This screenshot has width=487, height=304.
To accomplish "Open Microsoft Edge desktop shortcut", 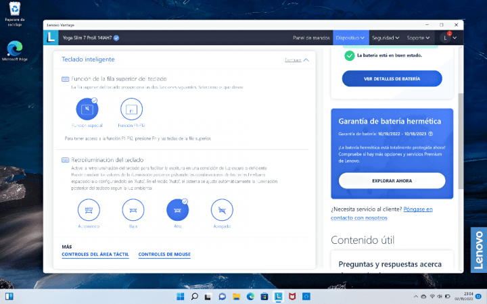I will click(x=15, y=51).
